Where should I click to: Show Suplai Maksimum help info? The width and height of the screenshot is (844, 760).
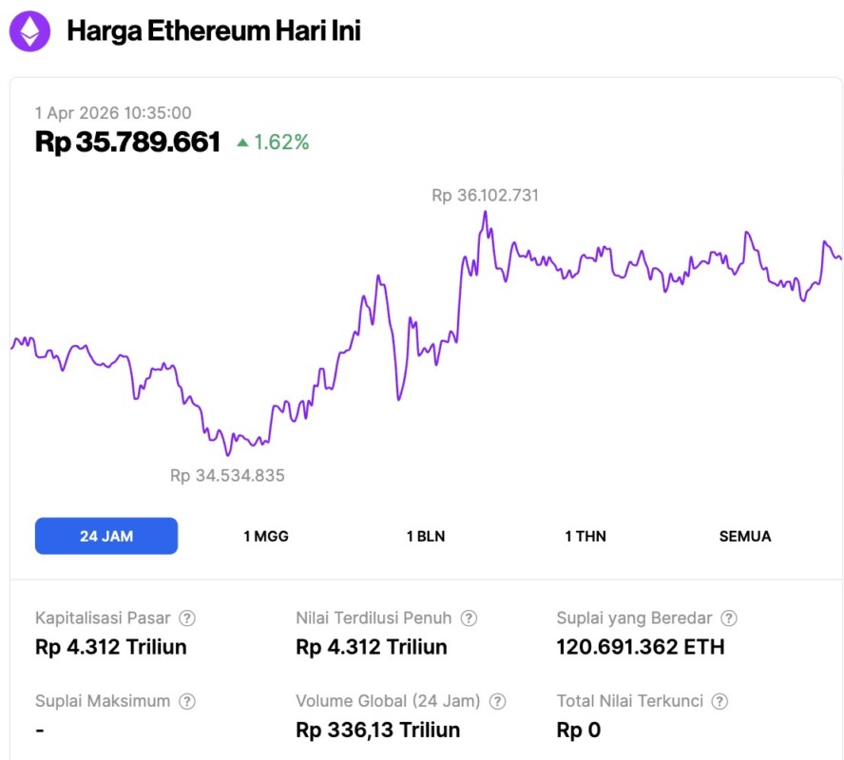[x=187, y=702]
